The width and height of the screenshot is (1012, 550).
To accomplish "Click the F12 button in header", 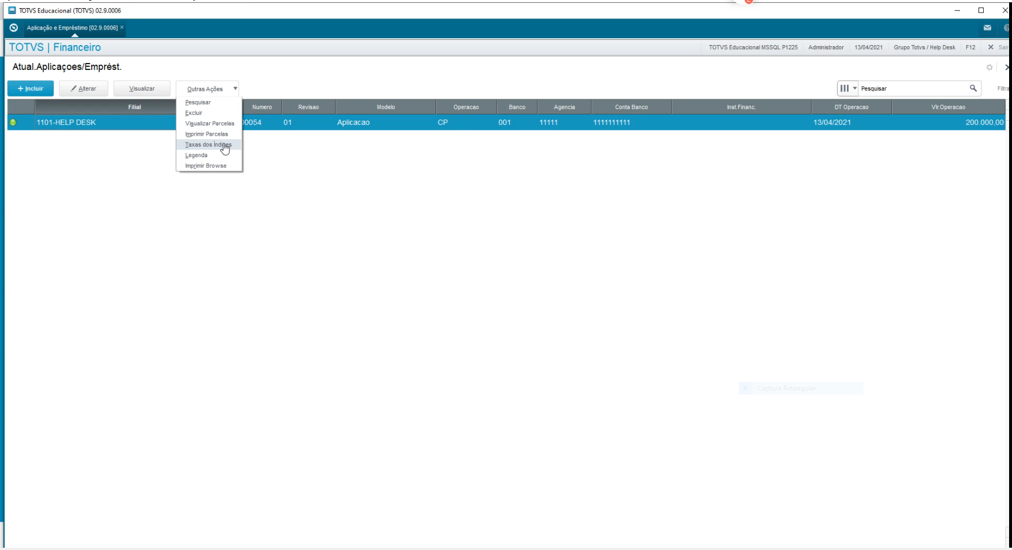I will pos(970,47).
